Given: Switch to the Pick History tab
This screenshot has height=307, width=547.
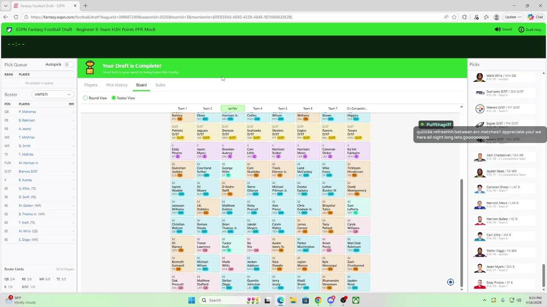Looking at the screenshot, I should tap(117, 85).
